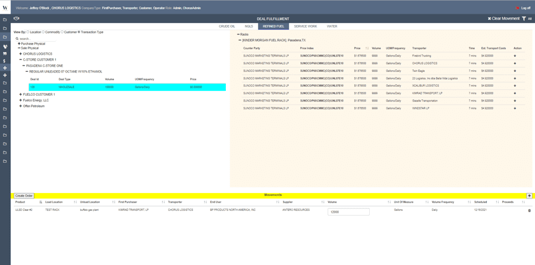Click the search magnifier icon
The image size is (535, 265).
(x=17, y=39)
